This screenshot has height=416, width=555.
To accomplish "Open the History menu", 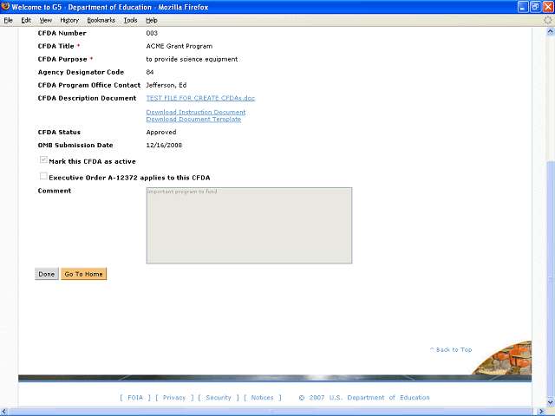I will 69,20.
